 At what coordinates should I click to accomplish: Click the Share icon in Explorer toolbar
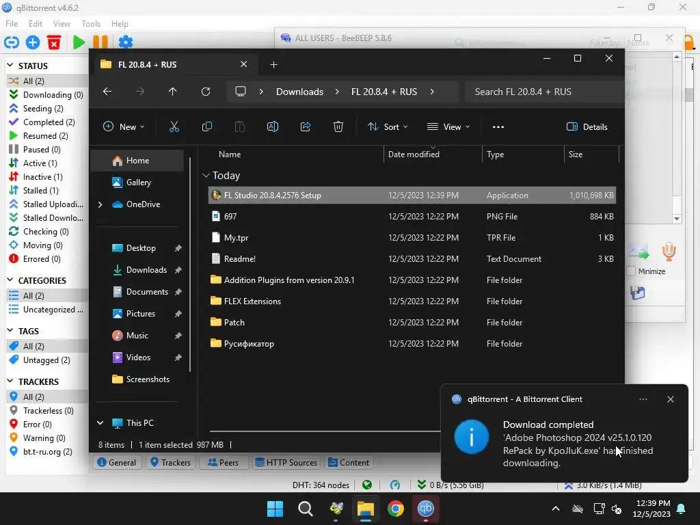(x=306, y=126)
